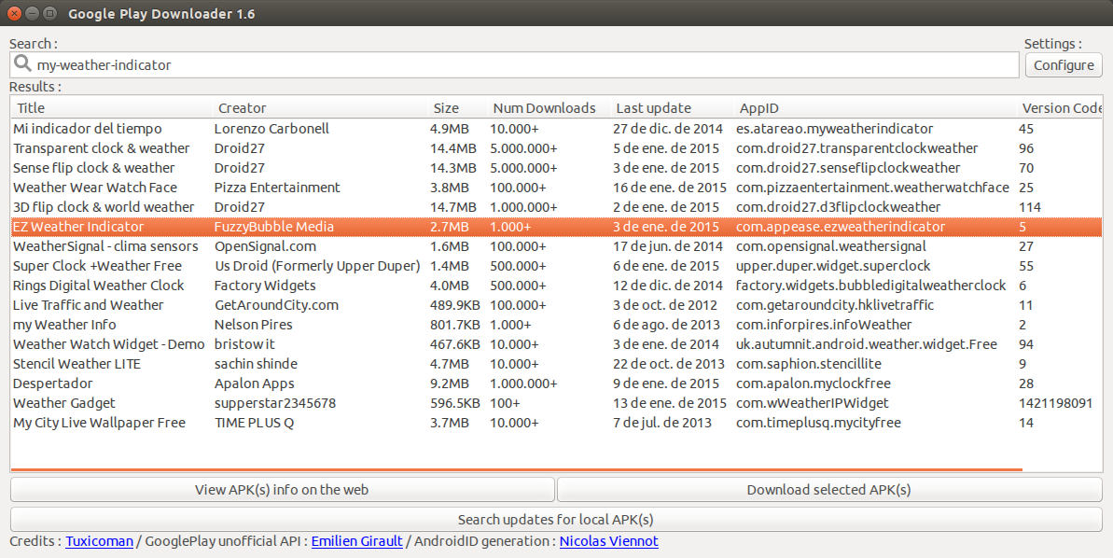Sort results by Size column
Image resolution: width=1113 pixels, height=558 pixels.
point(458,108)
